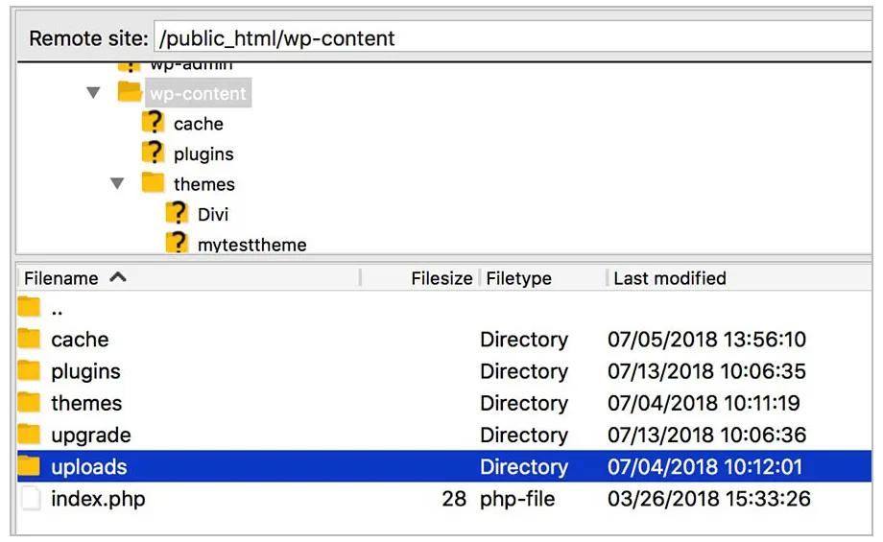
Task: Select the index.php file
Action: click(x=444, y=499)
